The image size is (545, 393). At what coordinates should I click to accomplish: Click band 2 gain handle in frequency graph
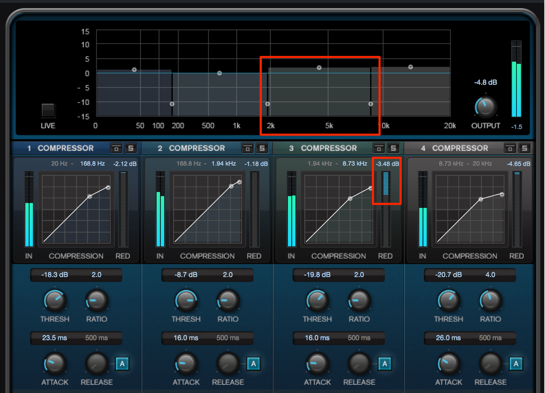[x=219, y=73]
